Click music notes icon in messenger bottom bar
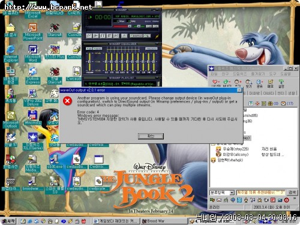 pos(253,200)
